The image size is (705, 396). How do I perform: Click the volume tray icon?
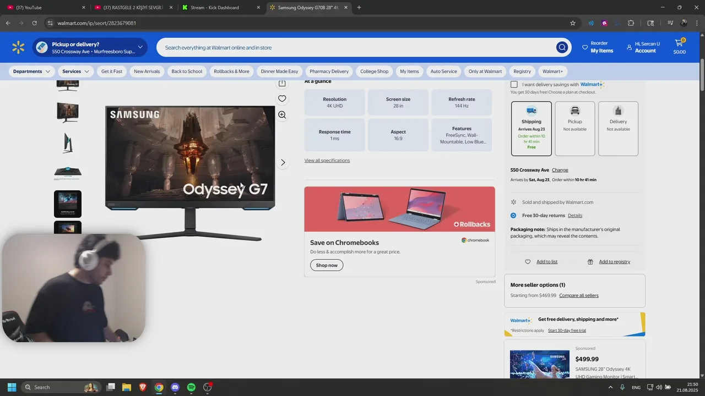[x=659, y=387]
